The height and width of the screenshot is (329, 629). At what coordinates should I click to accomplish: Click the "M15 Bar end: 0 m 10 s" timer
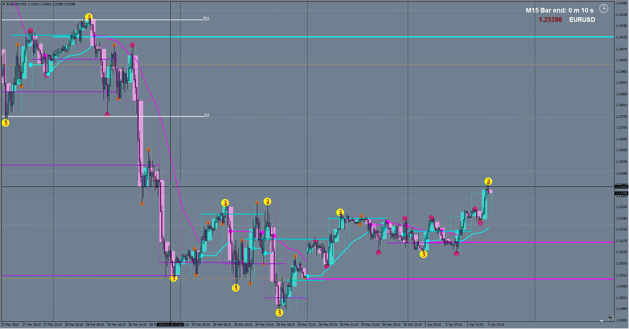[560, 11]
